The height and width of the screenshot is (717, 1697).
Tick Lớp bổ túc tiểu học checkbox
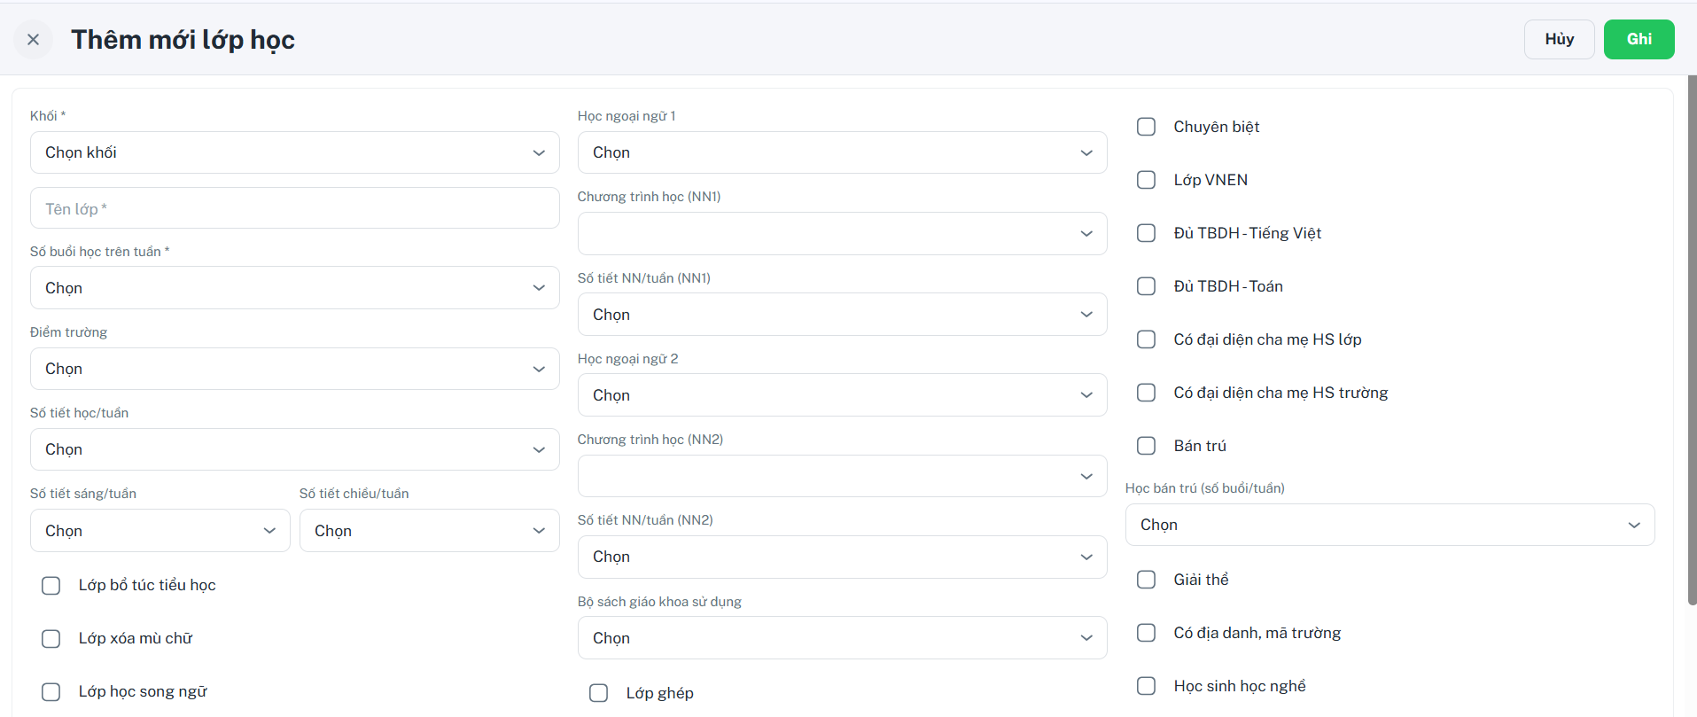point(51,586)
